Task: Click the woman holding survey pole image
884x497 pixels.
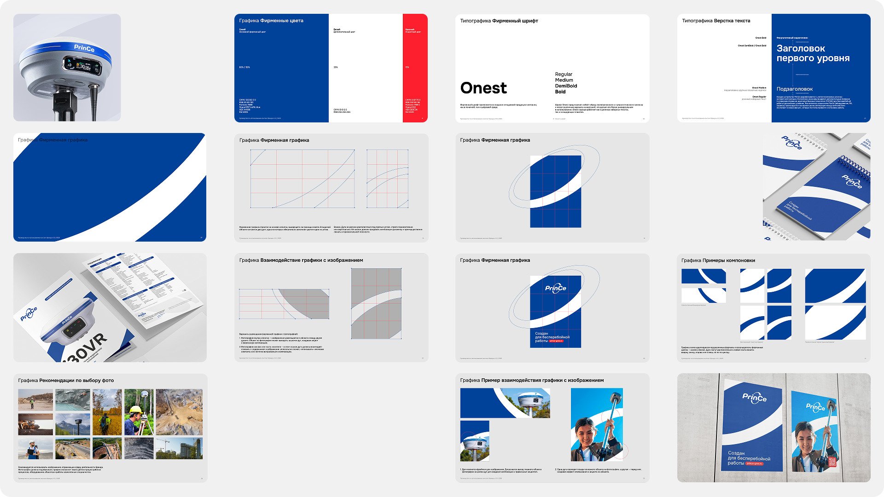Action: coord(597,424)
